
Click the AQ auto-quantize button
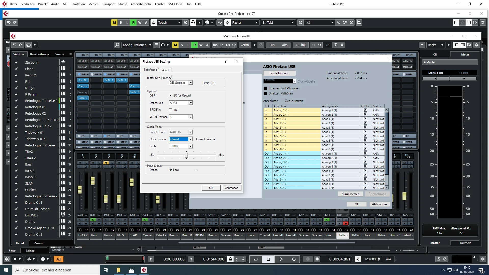[x=59, y=259]
